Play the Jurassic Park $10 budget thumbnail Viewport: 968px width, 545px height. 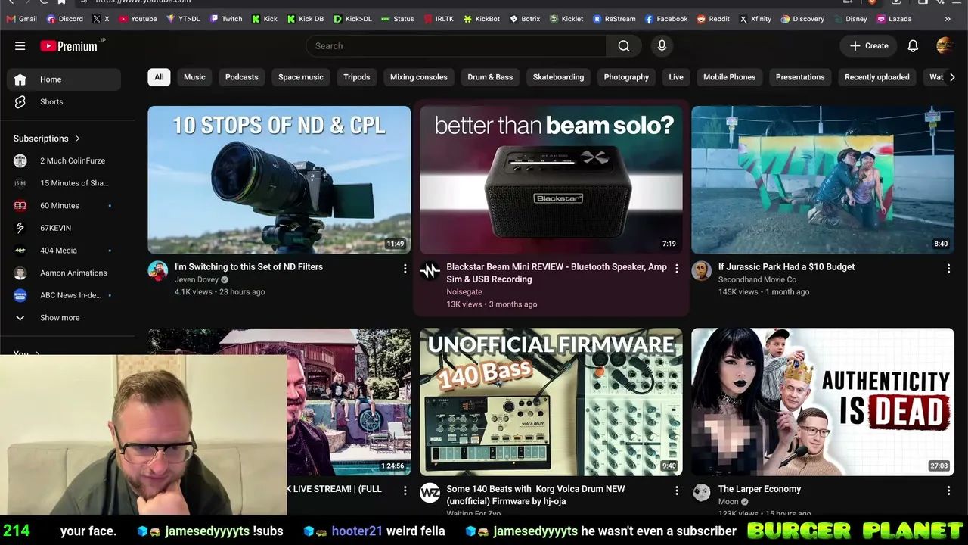tap(823, 179)
